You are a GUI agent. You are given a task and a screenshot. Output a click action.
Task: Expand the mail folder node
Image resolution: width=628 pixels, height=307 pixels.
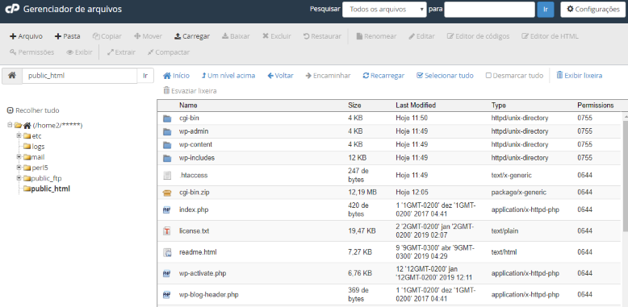coord(19,156)
